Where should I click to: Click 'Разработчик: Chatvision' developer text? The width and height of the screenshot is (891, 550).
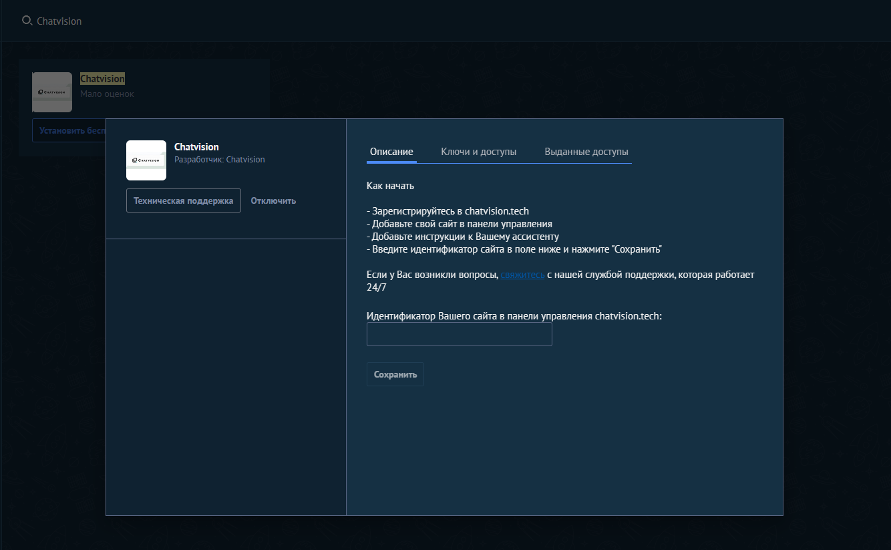[x=220, y=160]
